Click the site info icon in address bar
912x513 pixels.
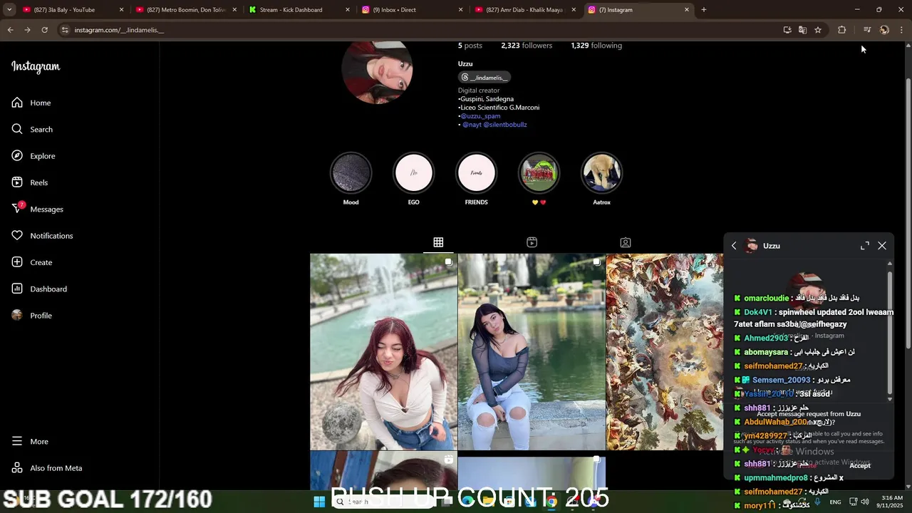pyautogui.click(x=65, y=30)
